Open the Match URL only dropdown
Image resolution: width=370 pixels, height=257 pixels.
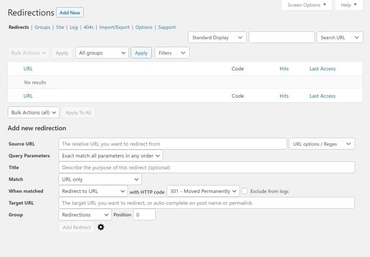pyautogui.click(x=100, y=179)
